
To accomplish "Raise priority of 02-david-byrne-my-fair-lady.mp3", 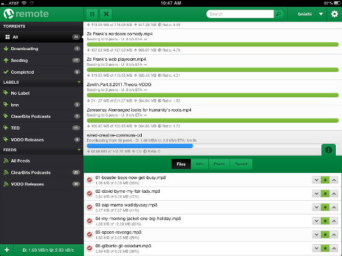I will point(334,193).
